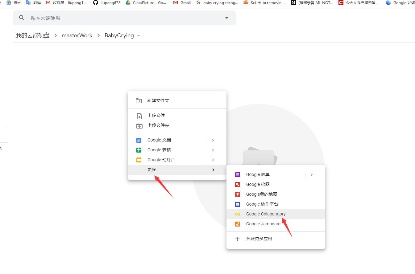Select 新建文件夹 menu entry
This screenshot has width=415, height=274.
[x=177, y=100]
